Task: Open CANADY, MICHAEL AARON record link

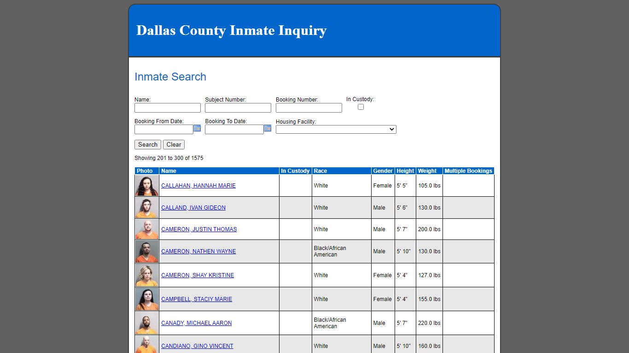Action: pos(197,323)
